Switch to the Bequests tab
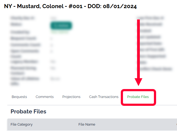This screenshot has width=177, height=131. (19, 97)
